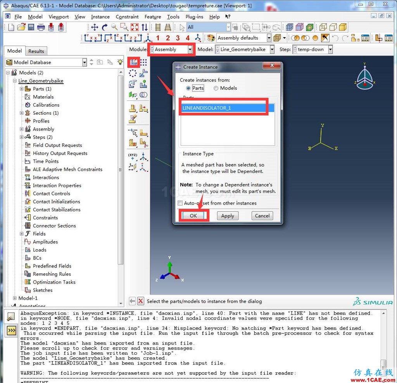Open the Instance menu
Viewport: 397px width, 383px height.
pyautogui.click(x=100, y=17)
